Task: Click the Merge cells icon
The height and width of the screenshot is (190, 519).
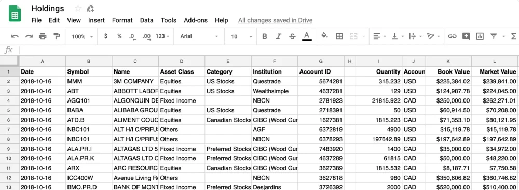Action: pyautogui.click(x=353, y=36)
